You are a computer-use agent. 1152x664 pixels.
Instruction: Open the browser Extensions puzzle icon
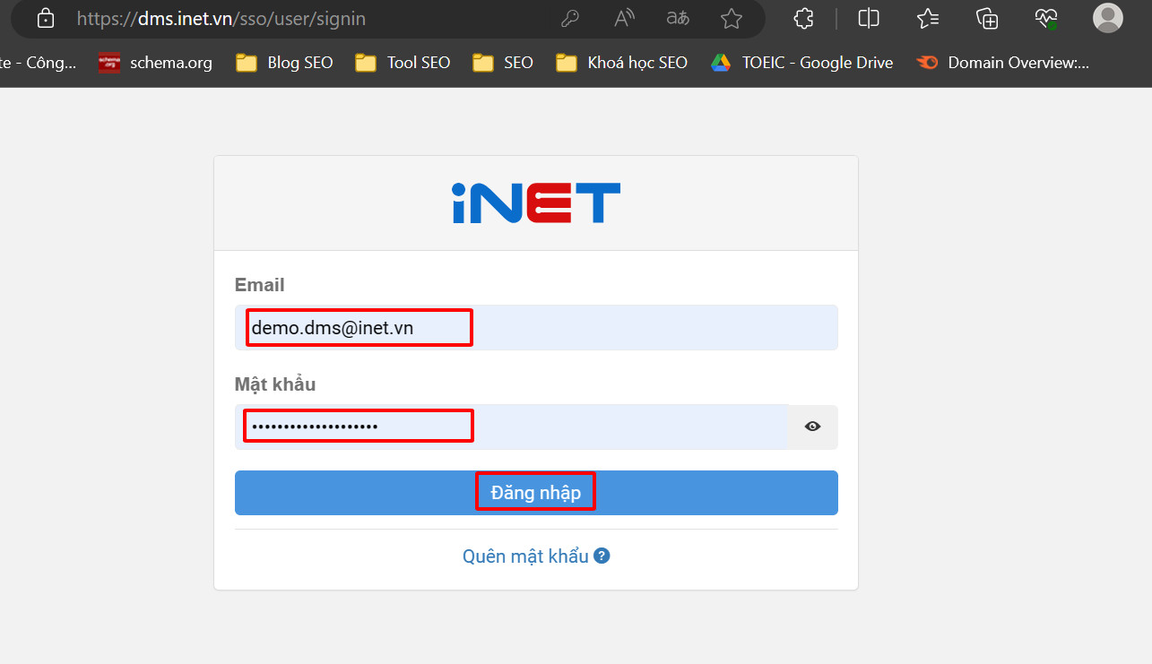click(x=804, y=18)
